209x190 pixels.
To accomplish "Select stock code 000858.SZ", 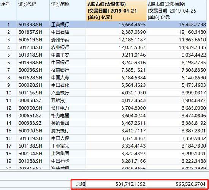I will click(30, 100).
